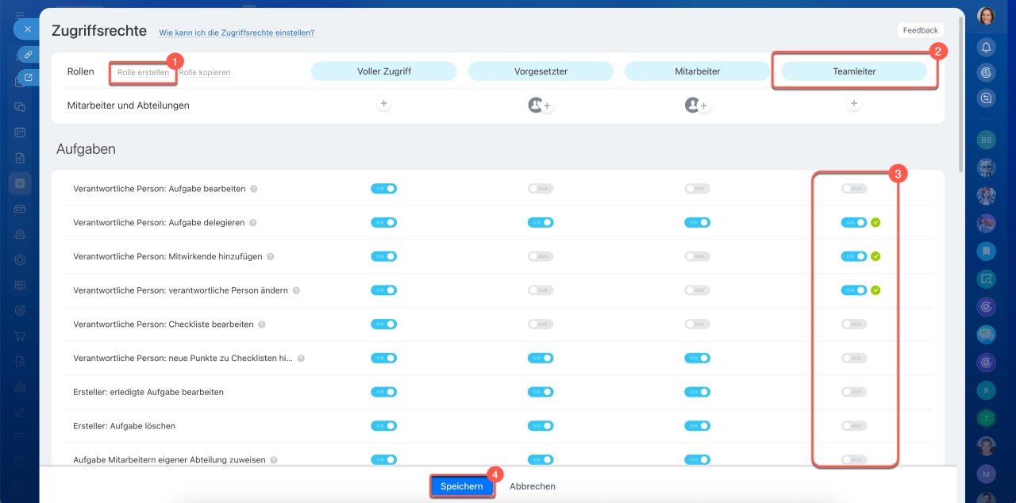Click the Speichern button
The height and width of the screenshot is (503, 1016).
461,486
